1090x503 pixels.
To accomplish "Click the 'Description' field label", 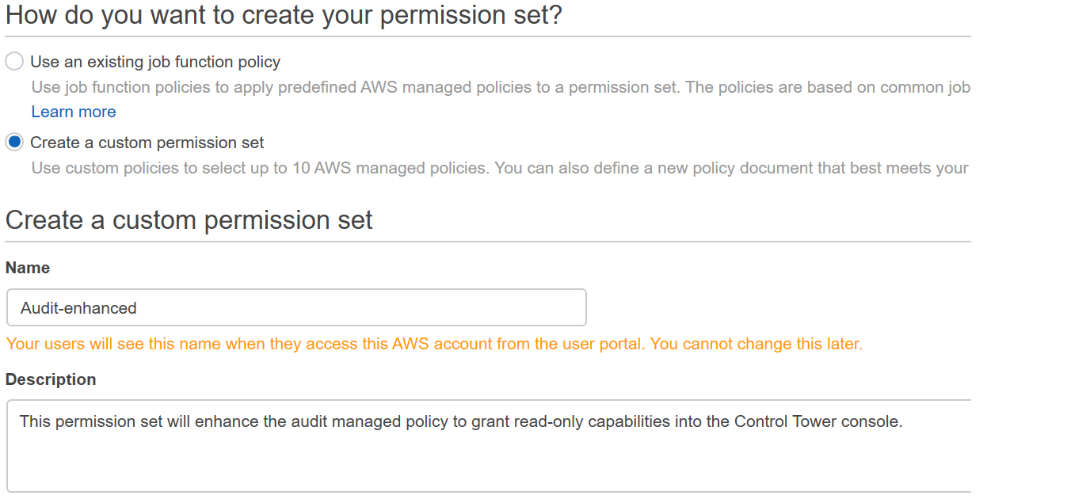I will click(51, 379).
